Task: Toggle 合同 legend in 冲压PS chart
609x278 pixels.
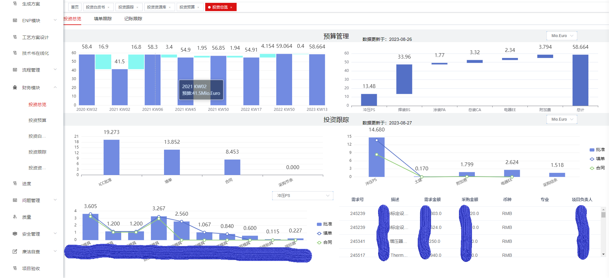Action: pos(324,242)
